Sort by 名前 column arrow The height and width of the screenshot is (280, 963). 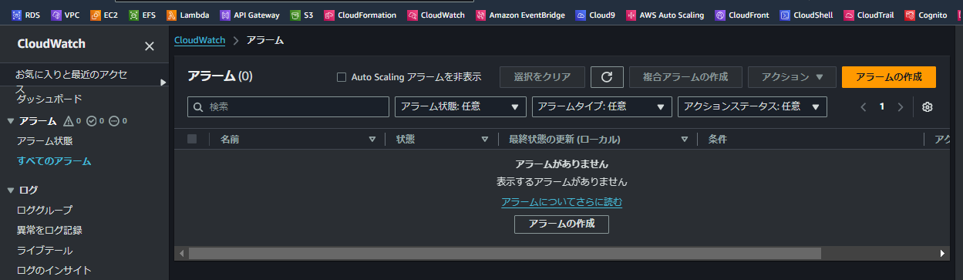point(372,140)
